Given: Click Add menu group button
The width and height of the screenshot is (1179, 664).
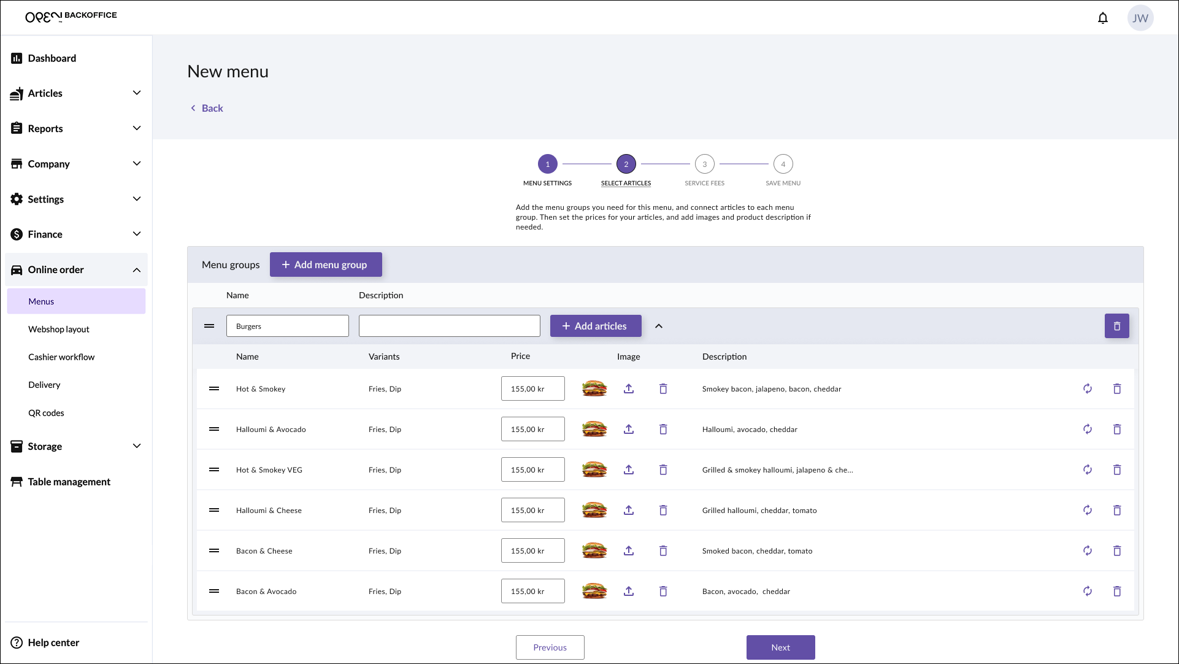Looking at the screenshot, I should 325,264.
